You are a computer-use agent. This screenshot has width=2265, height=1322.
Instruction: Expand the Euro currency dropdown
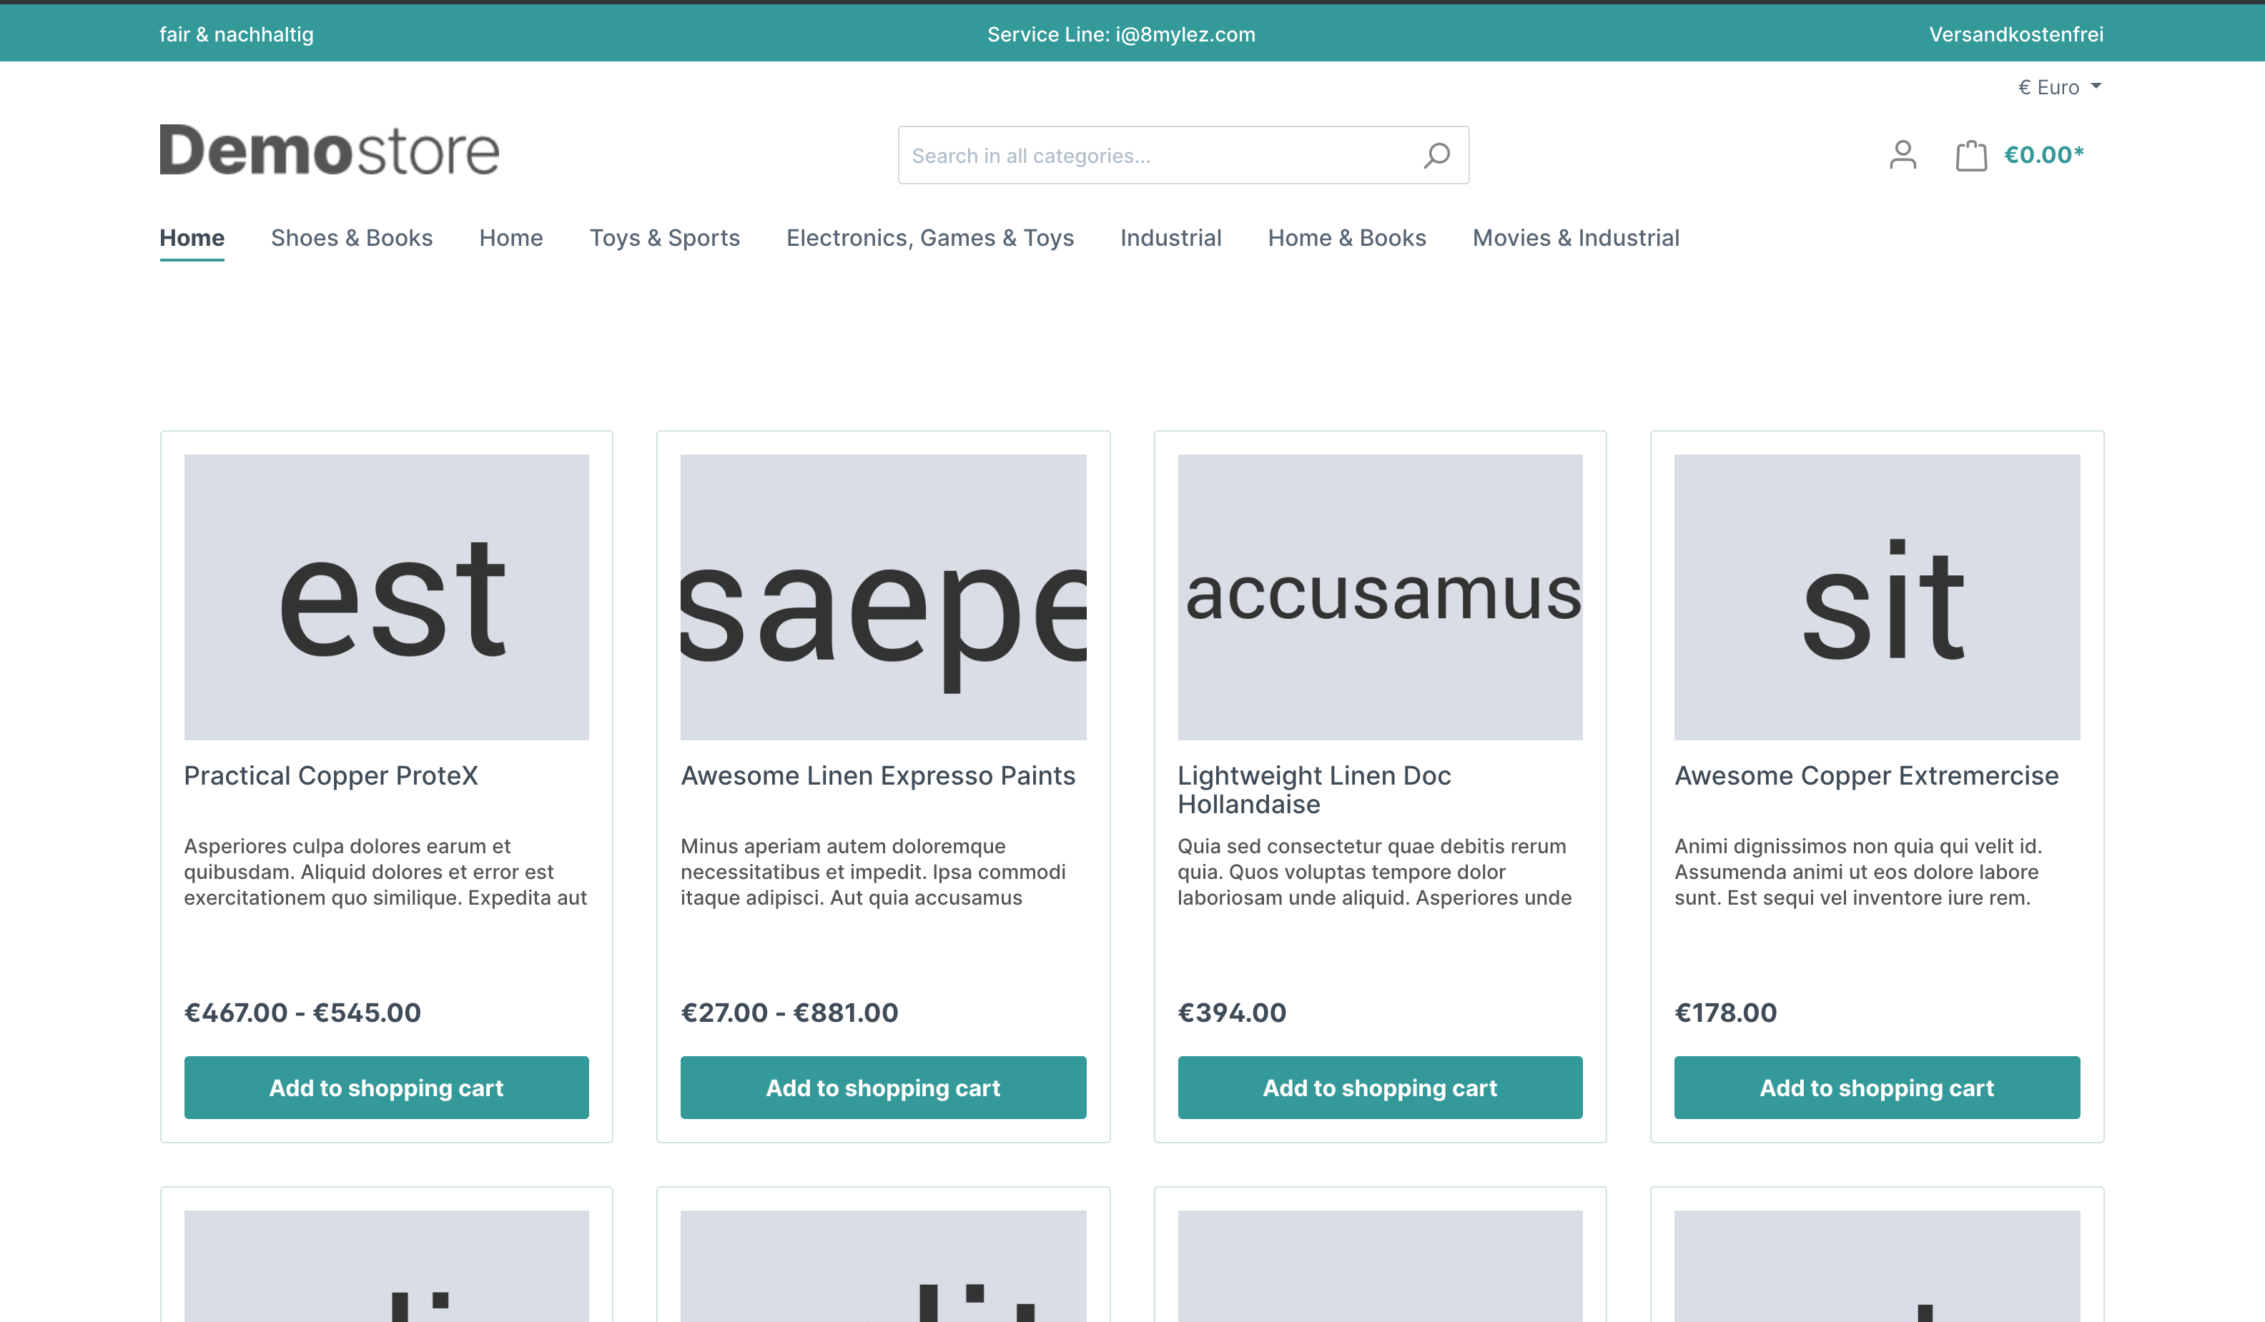[2059, 87]
